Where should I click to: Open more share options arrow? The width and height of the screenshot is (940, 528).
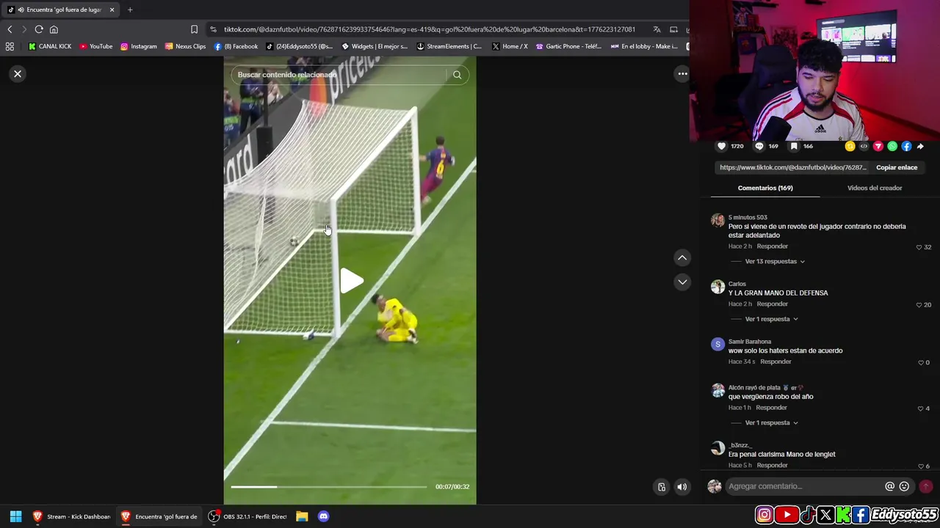(920, 146)
